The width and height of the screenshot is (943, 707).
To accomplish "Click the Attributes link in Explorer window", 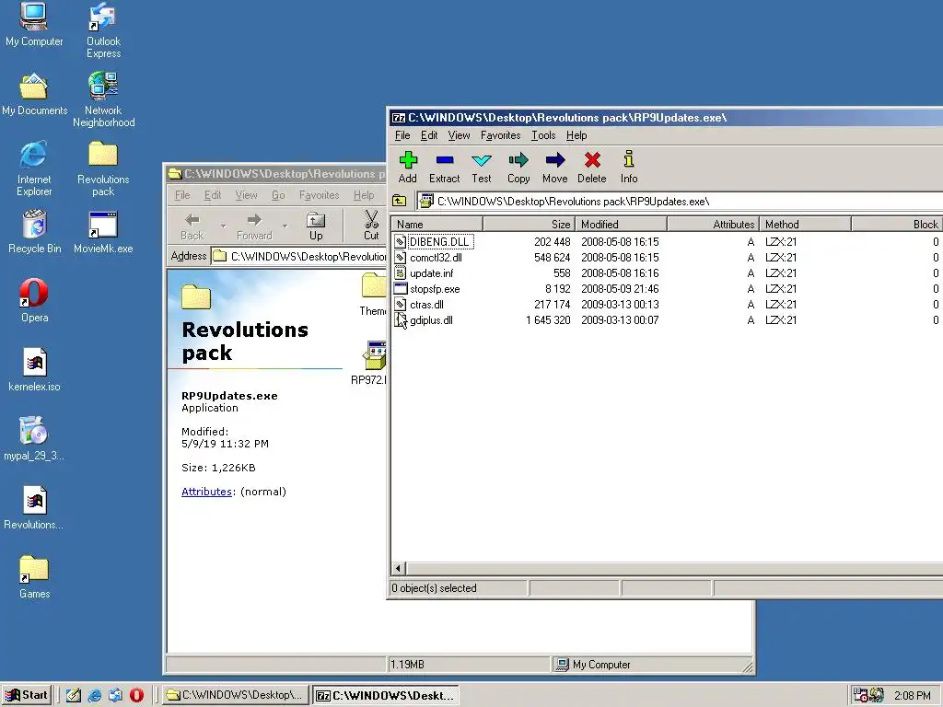I will coord(206,492).
